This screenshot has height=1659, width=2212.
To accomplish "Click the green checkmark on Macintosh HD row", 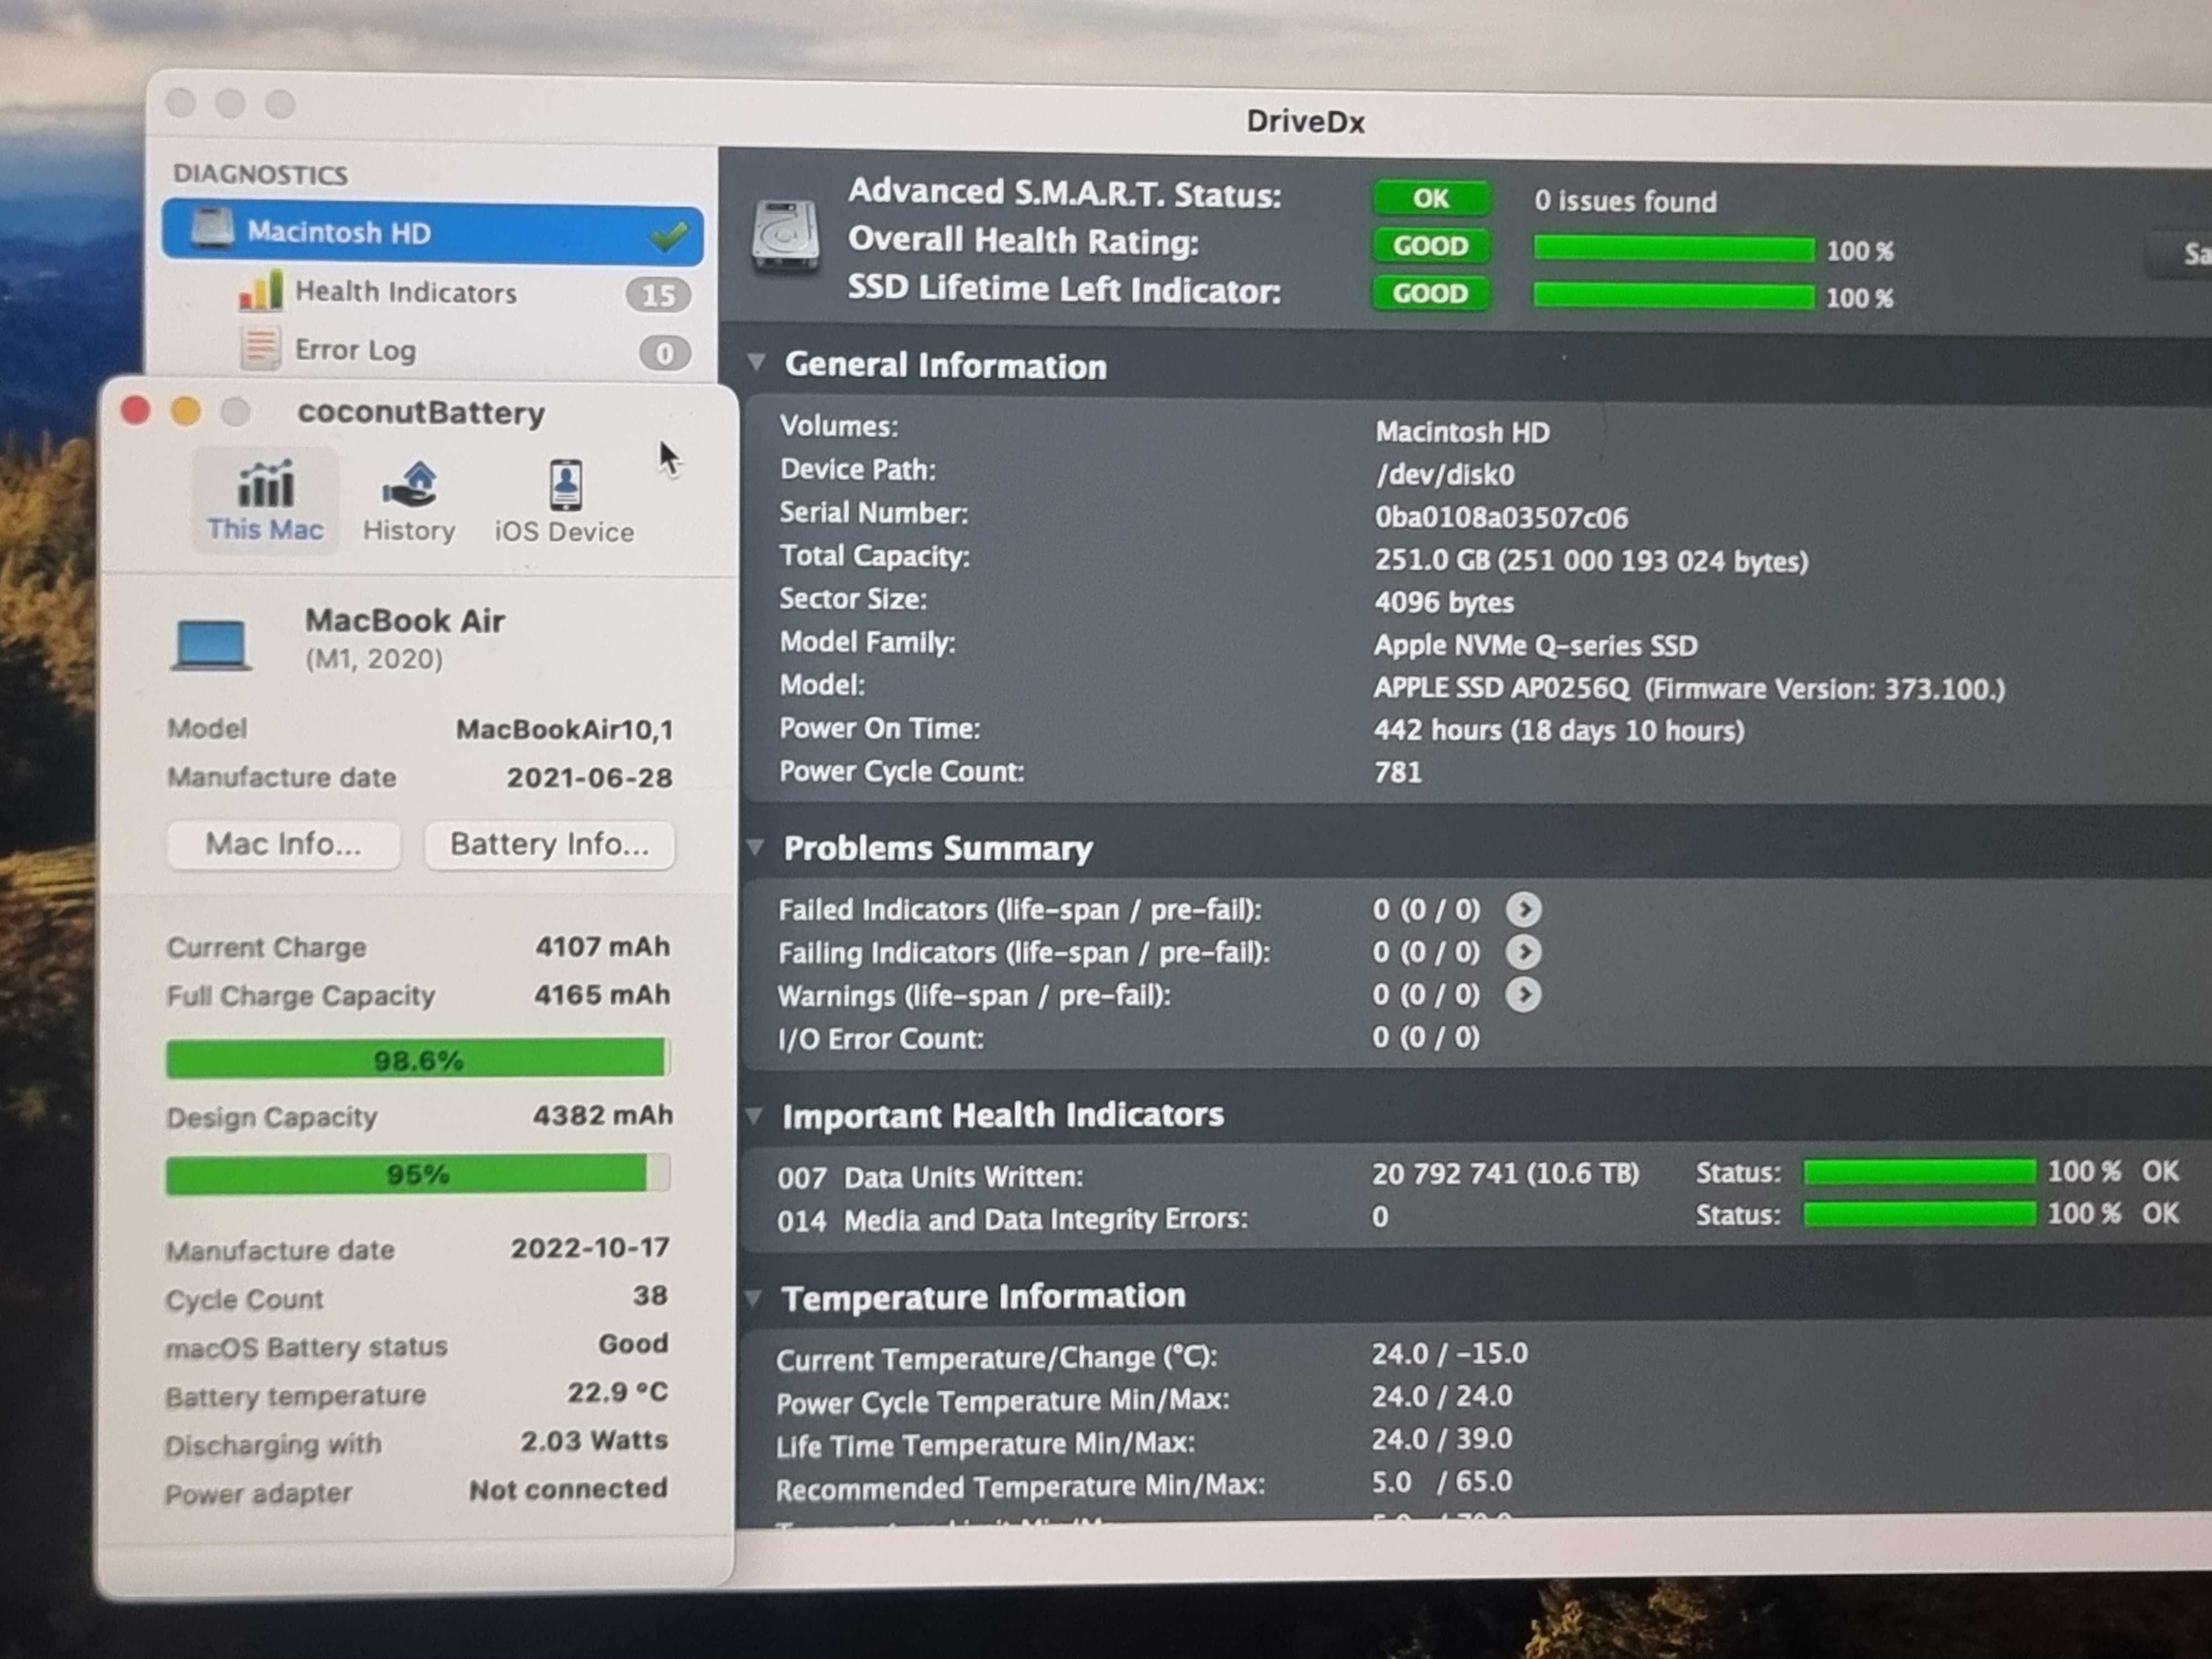I will tap(668, 236).
